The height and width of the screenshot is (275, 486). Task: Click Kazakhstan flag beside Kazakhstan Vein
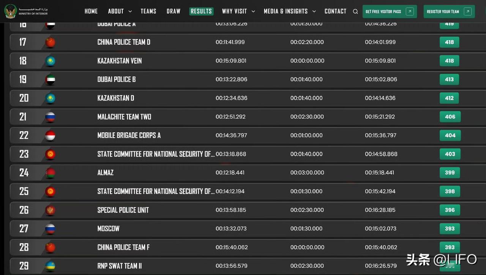click(x=50, y=61)
